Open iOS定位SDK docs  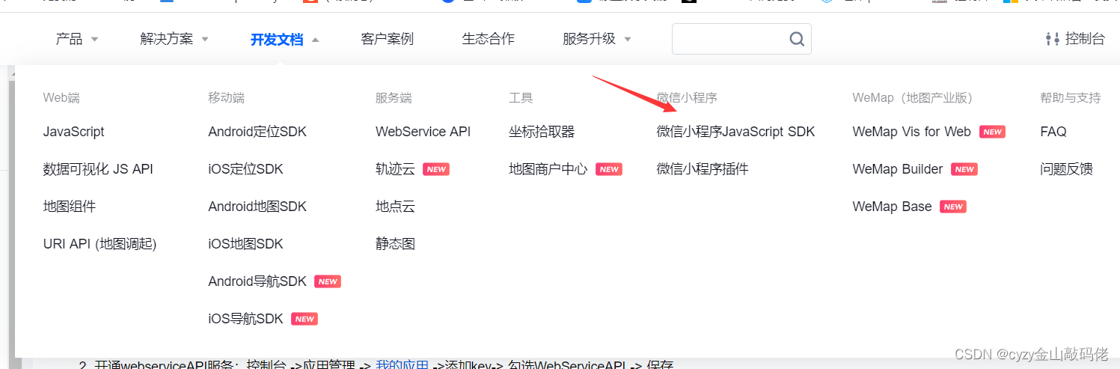(246, 169)
